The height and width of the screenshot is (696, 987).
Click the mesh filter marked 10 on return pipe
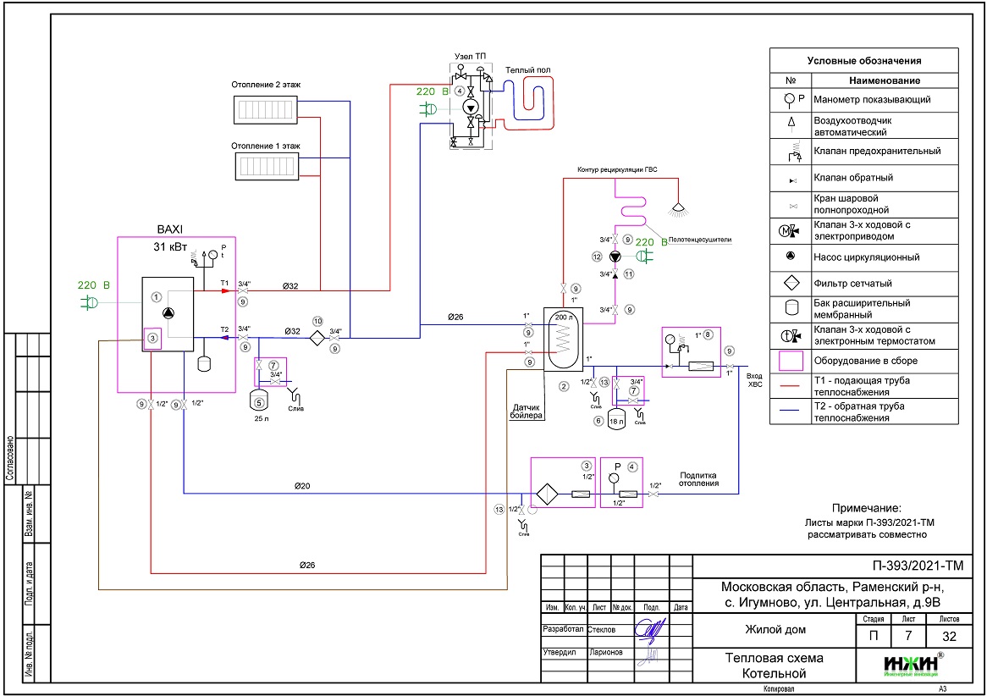click(317, 337)
